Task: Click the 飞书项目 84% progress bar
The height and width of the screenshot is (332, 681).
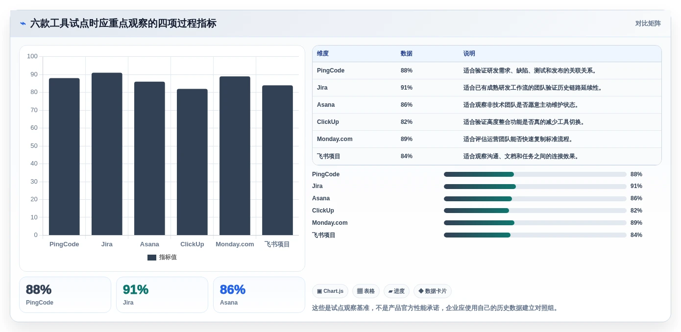Action: pos(535,235)
